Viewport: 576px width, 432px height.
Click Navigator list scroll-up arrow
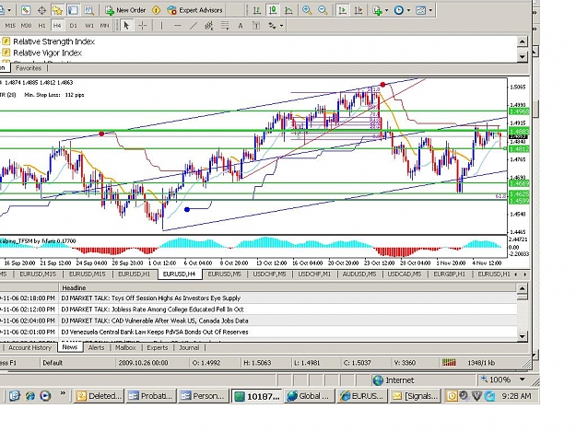click(523, 41)
